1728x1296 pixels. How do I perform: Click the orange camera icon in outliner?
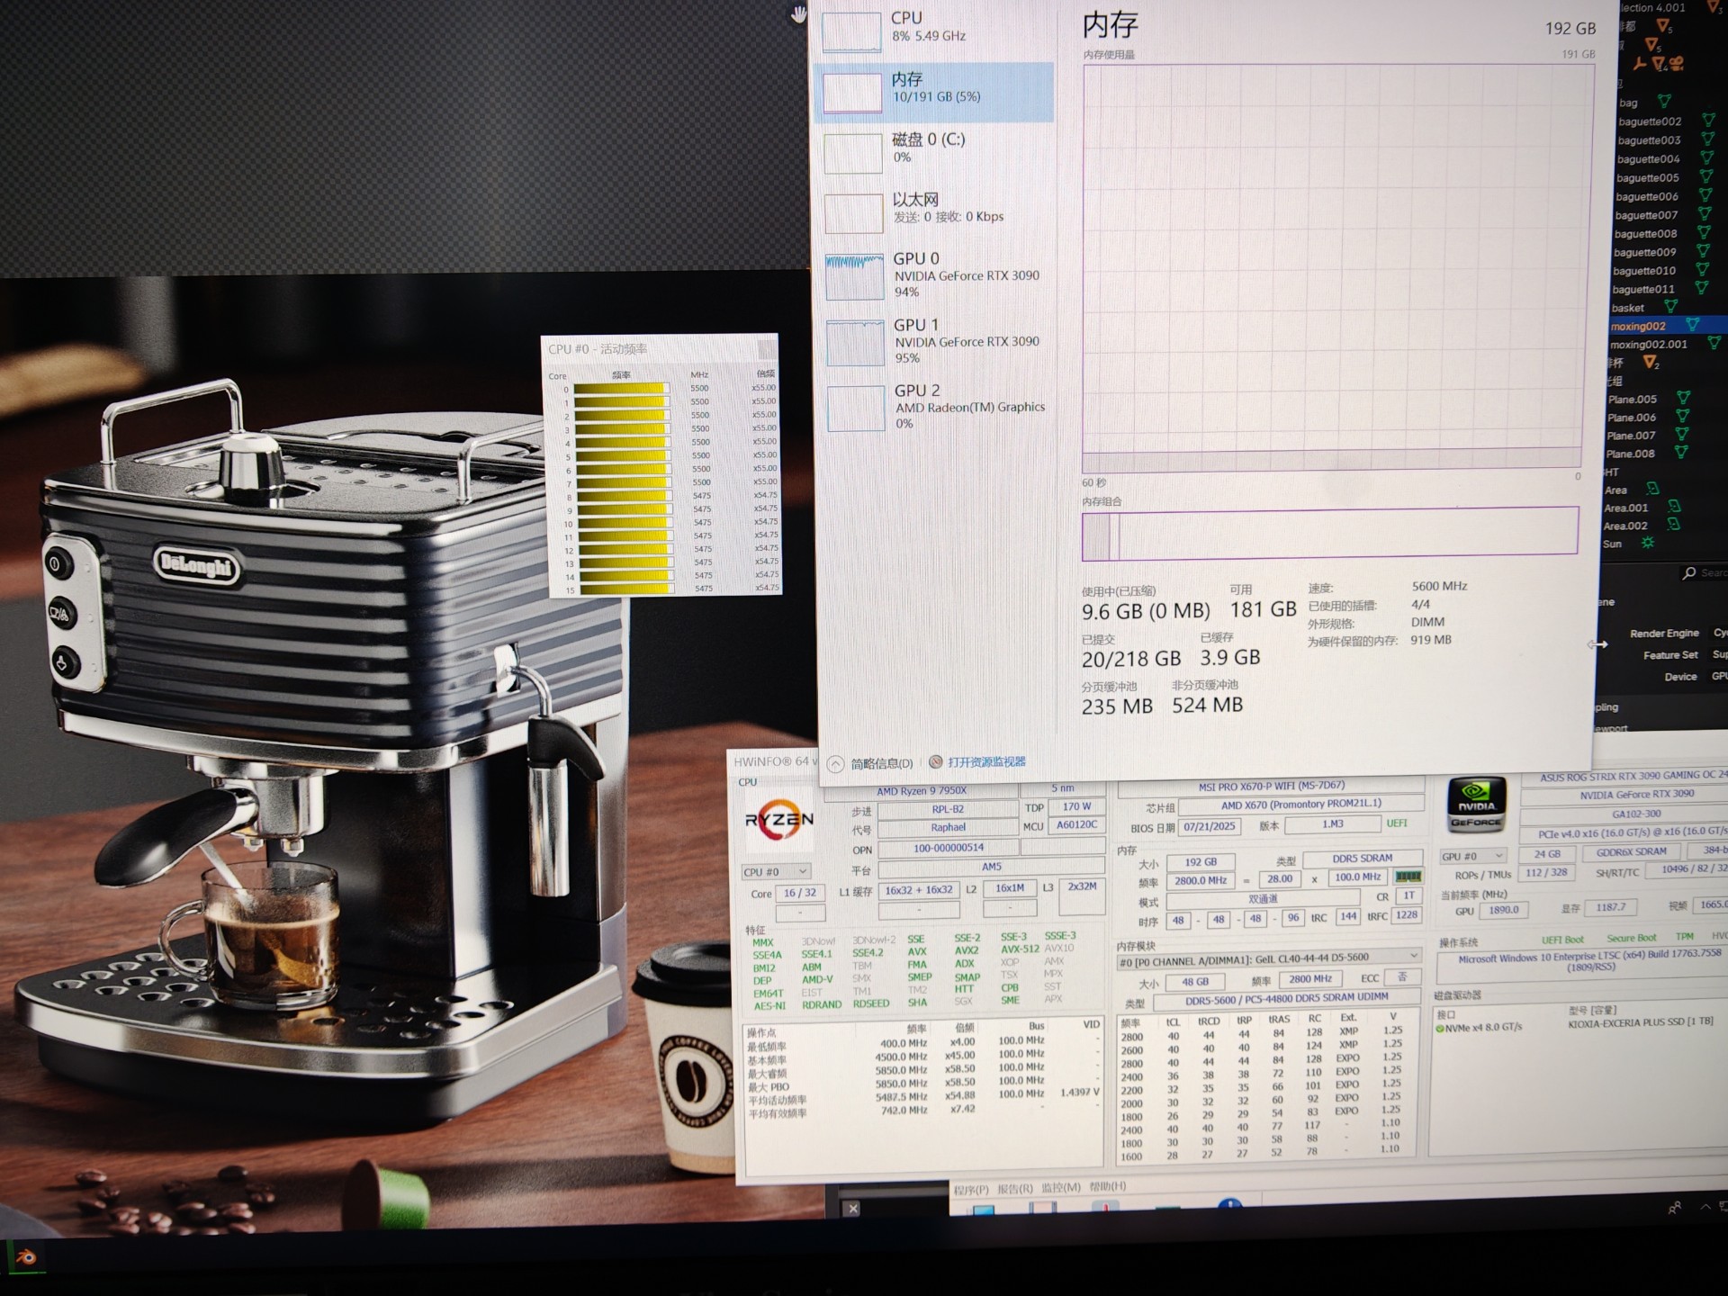(x=1677, y=65)
